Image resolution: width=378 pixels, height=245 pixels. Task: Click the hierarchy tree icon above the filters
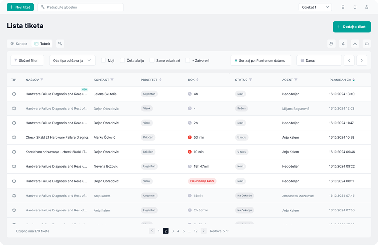[343, 44]
